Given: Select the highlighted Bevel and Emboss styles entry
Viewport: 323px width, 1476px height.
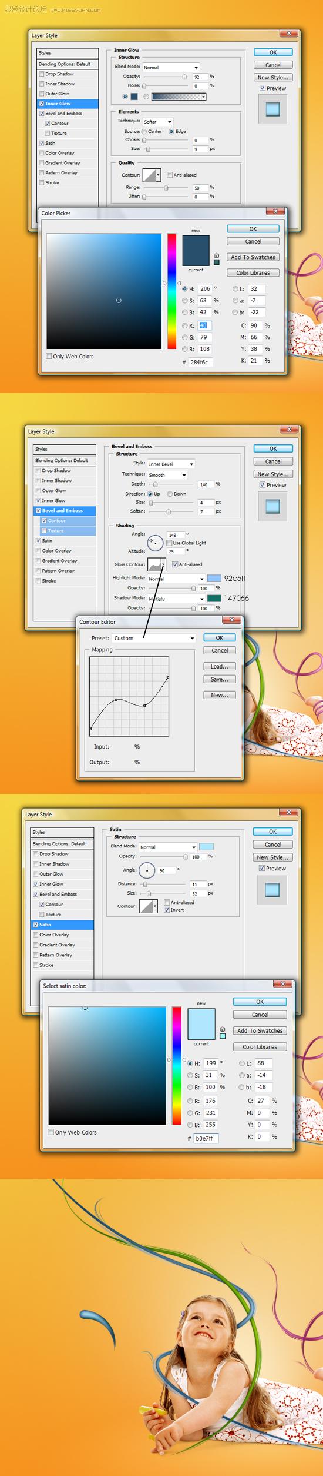Looking at the screenshot, I should point(65,511).
